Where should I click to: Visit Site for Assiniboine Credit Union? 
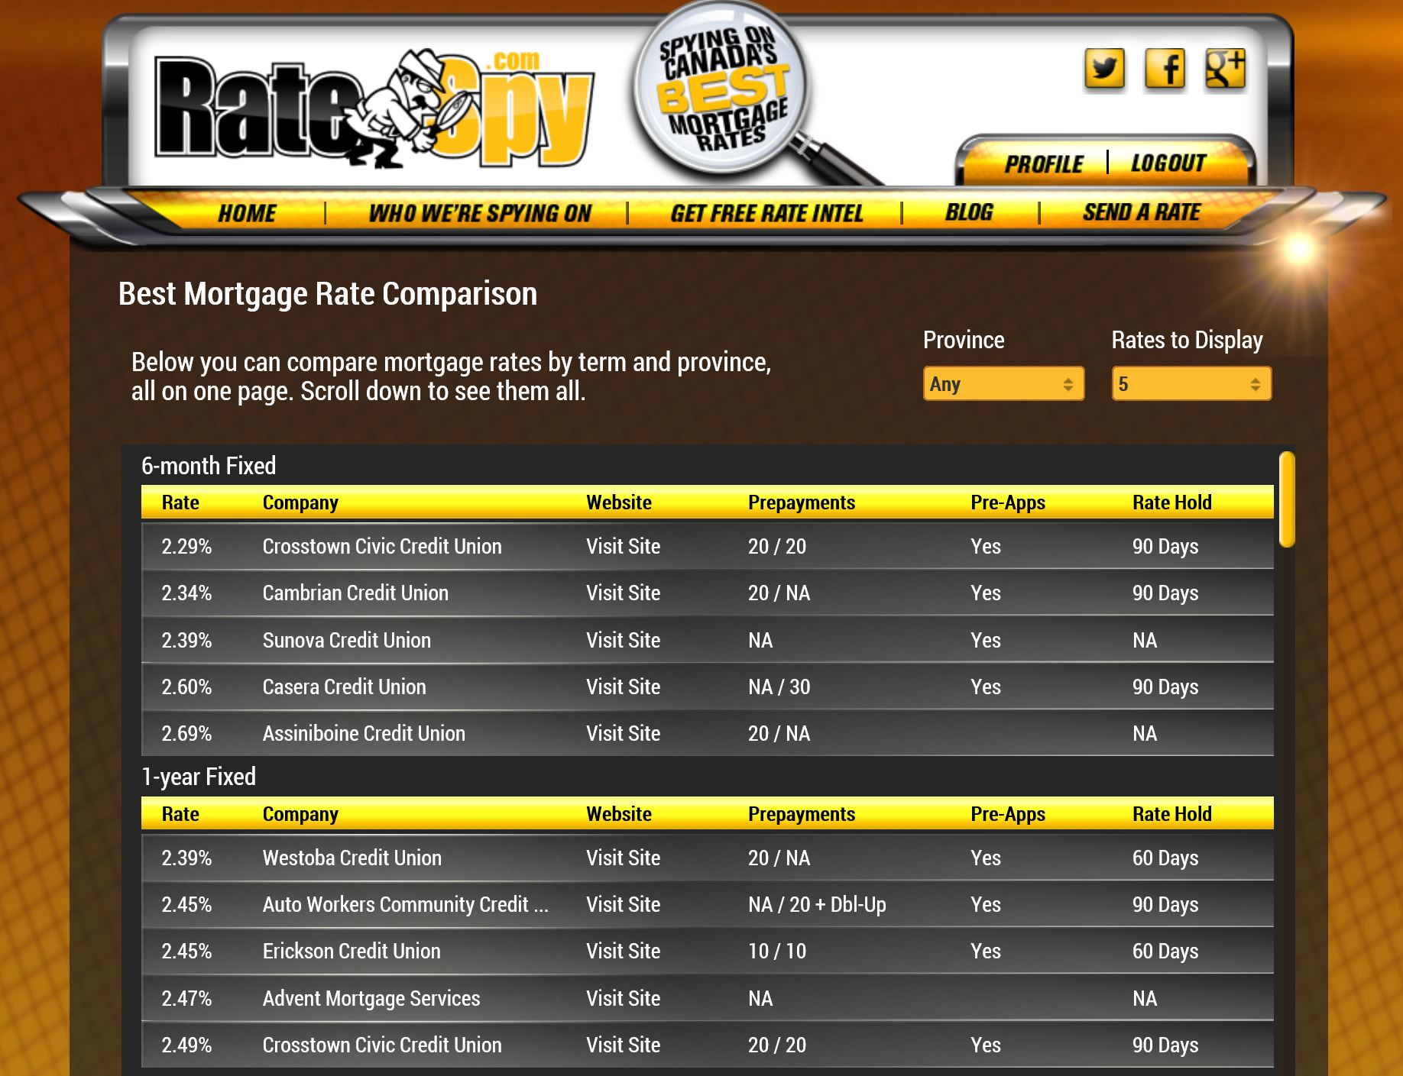(x=623, y=733)
